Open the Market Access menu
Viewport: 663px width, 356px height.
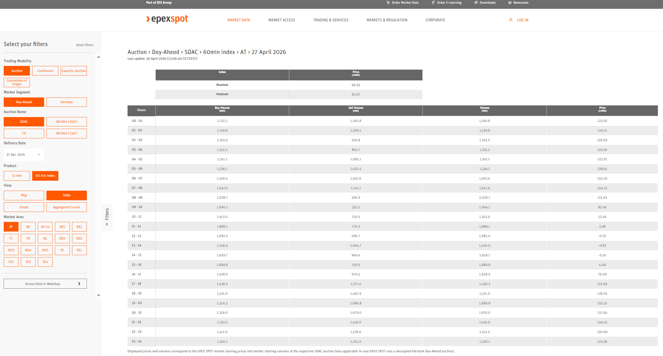tap(281, 20)
